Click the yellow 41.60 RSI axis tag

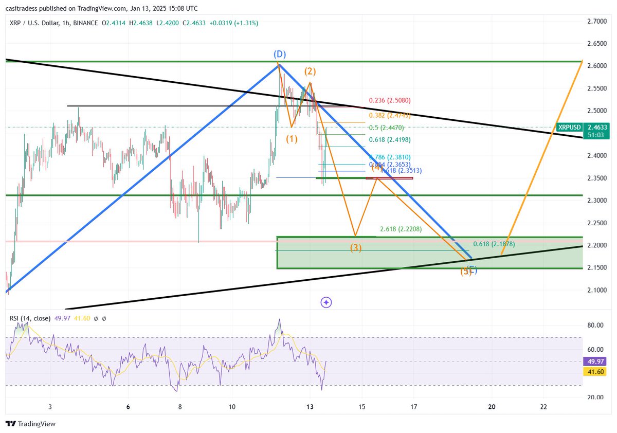click(595, 372)
